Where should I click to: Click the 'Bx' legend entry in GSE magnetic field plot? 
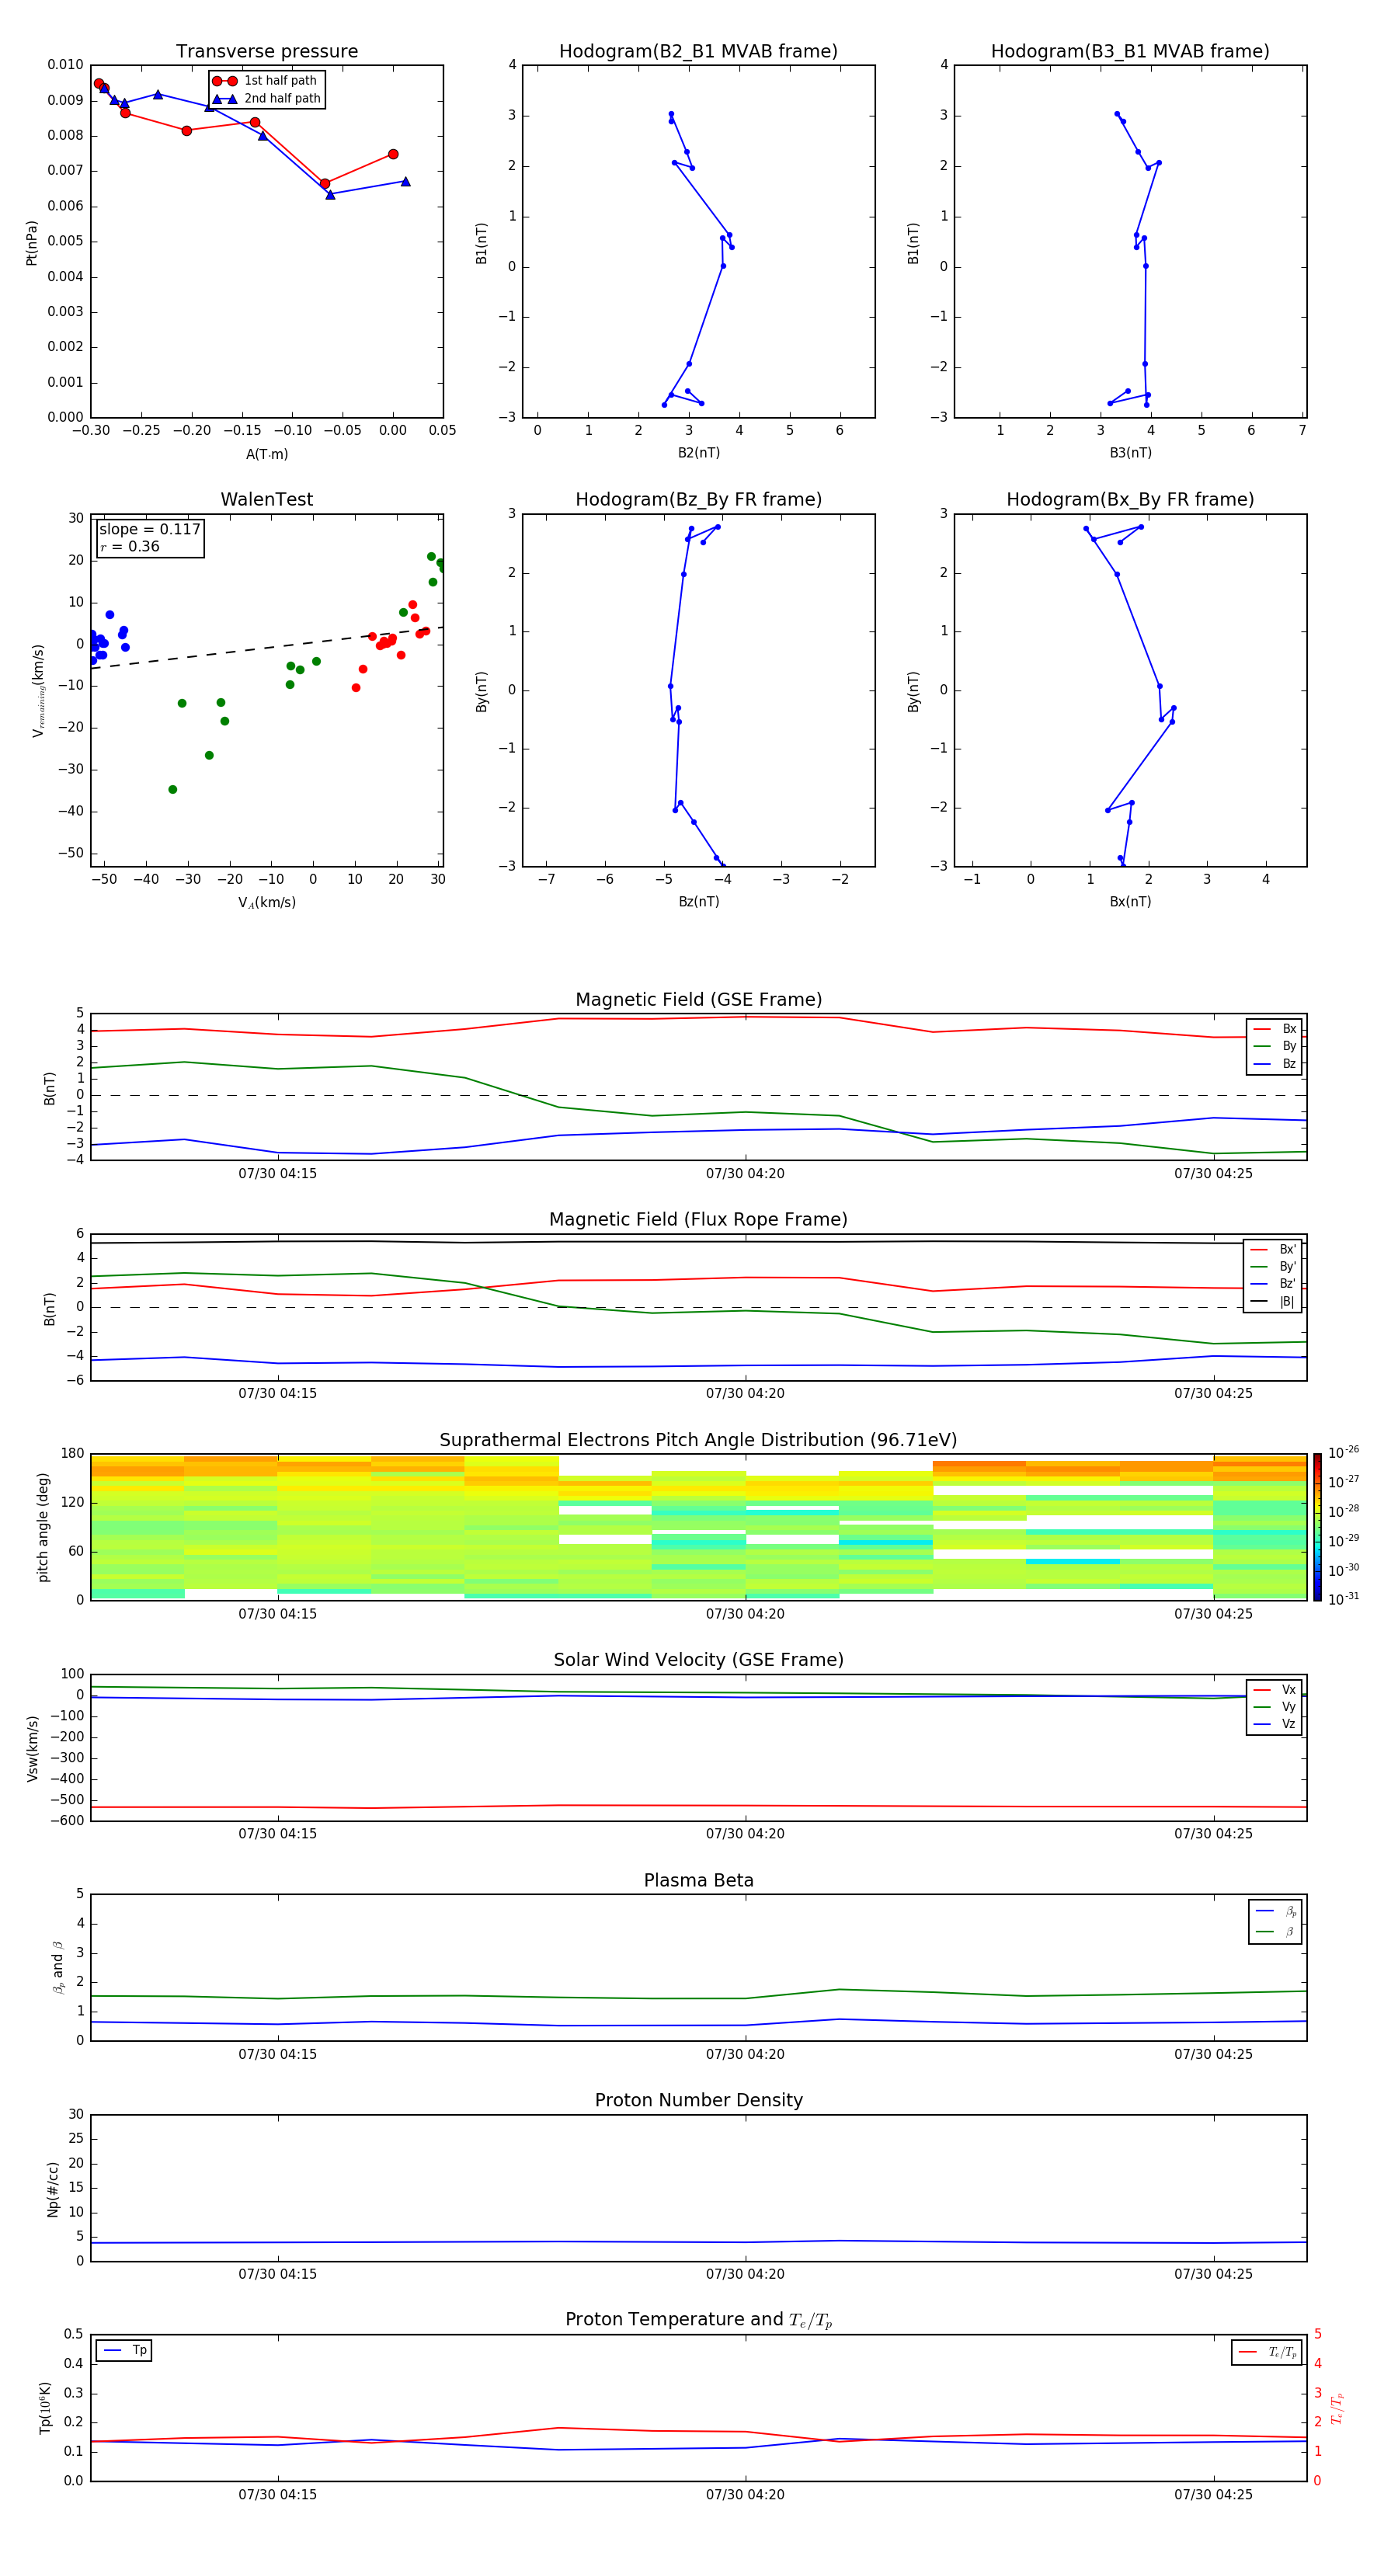pos(1275,1029)
